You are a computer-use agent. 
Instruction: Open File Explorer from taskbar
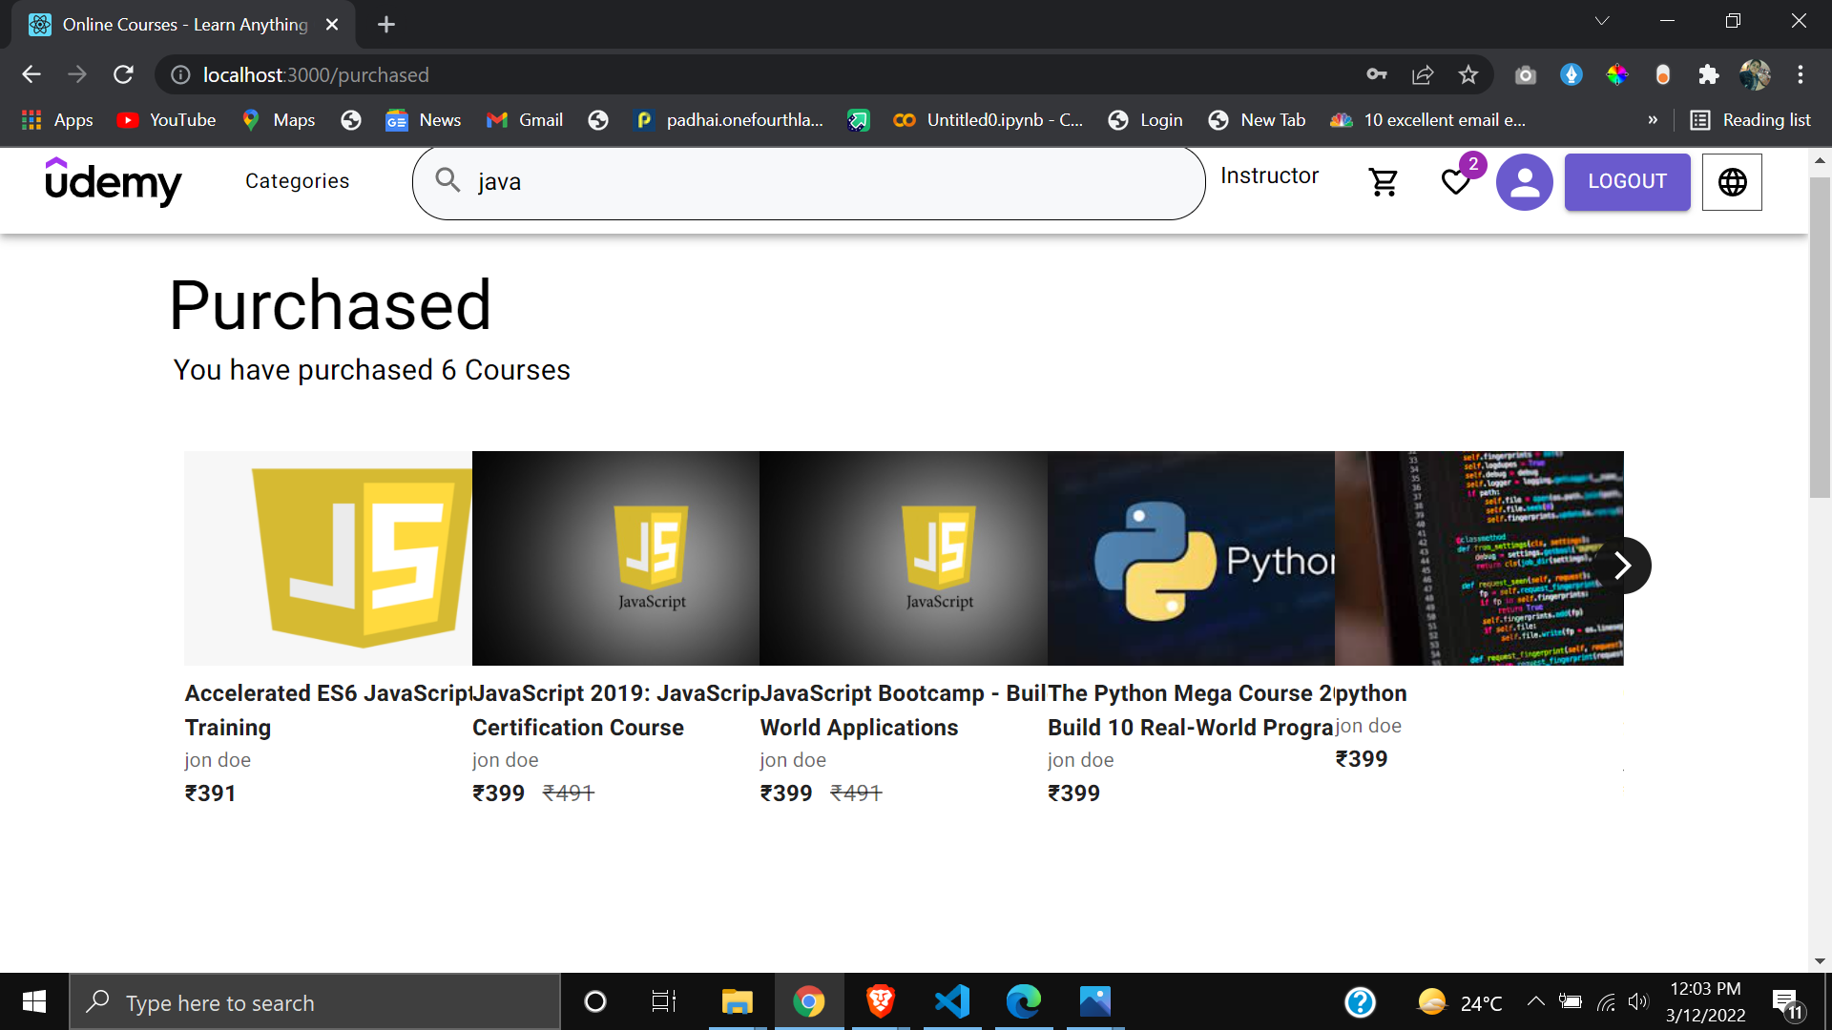[x=737, y=1001]
